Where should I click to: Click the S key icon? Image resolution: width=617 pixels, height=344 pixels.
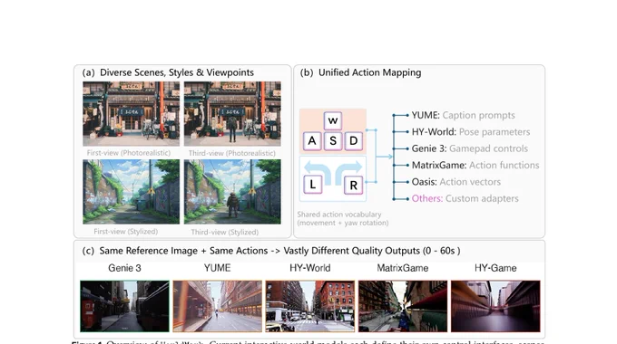[x=333, y=140]
